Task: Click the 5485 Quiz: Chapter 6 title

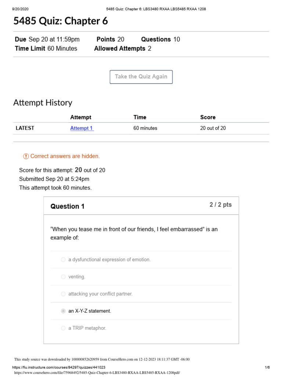Action: (61, 21)
